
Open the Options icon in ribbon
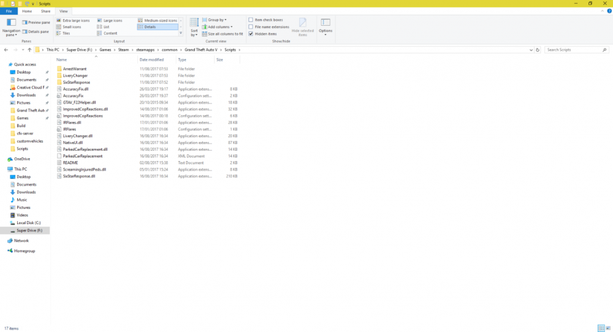(325, 25)
